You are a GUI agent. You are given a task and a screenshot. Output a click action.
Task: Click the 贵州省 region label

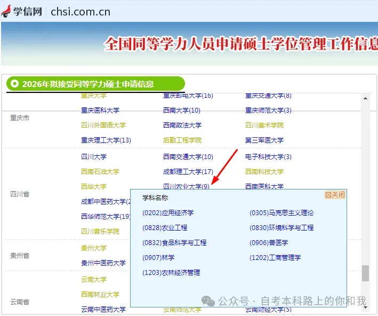pos(20,255)
